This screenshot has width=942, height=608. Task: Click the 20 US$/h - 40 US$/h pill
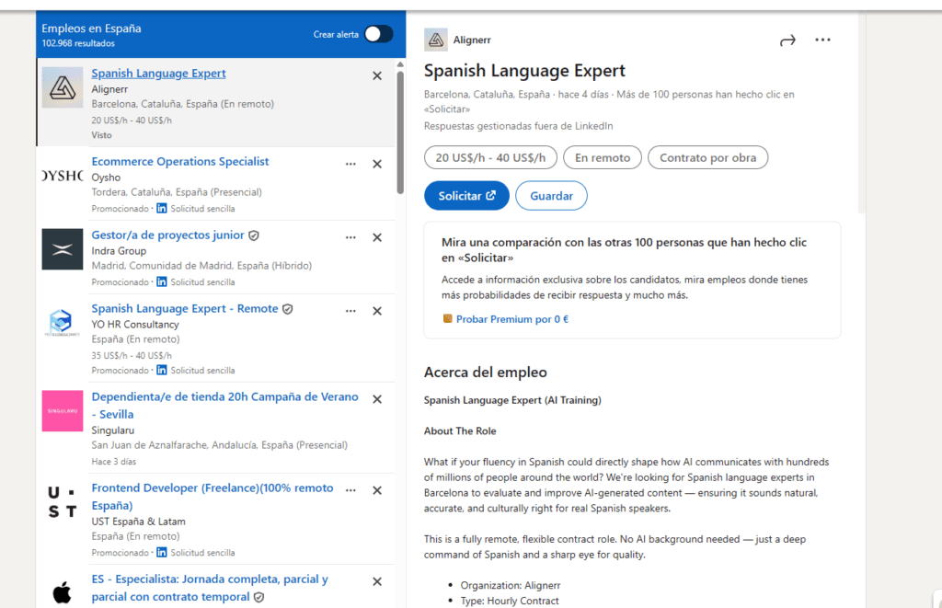point(491,157)
